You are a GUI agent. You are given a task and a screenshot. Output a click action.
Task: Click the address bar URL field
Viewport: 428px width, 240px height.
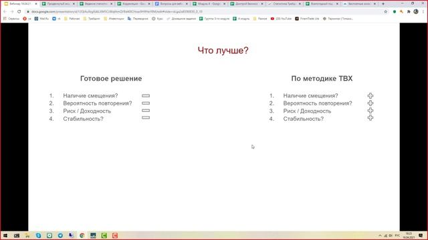[x=205, y=12]
